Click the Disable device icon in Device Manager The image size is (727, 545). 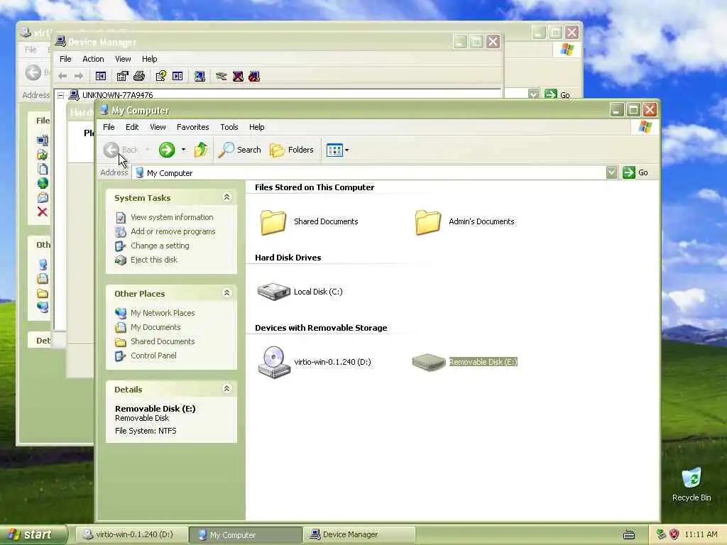254,76
